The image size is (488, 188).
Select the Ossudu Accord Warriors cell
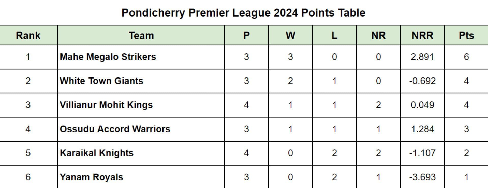pos(115,129)
